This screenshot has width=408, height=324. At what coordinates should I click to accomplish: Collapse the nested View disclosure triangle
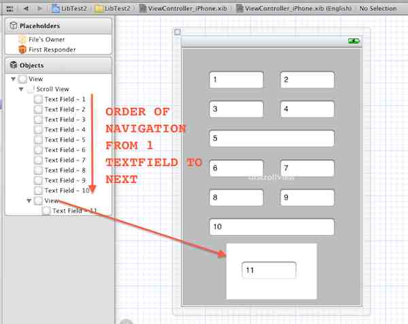[29, 200]
